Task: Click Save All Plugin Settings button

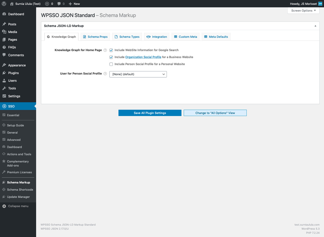Action: [x=150, y=113]
